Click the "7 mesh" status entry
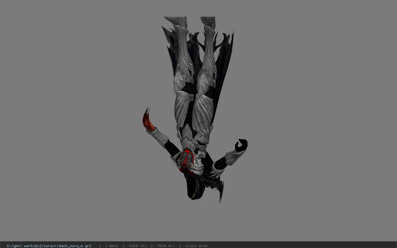This screenshot has width=397, height=248. point(111,246)
